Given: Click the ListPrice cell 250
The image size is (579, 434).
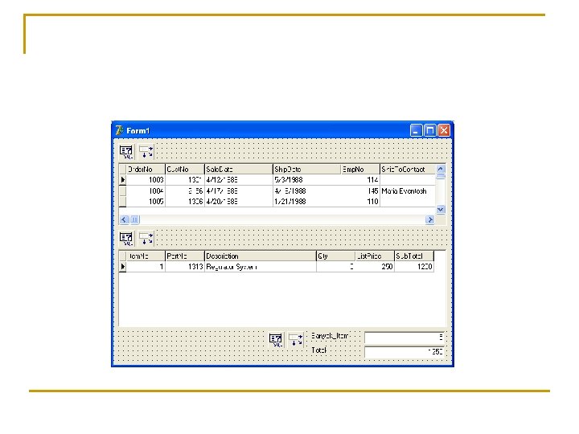Looking at the screenshot, I should (x=375, y=267).
